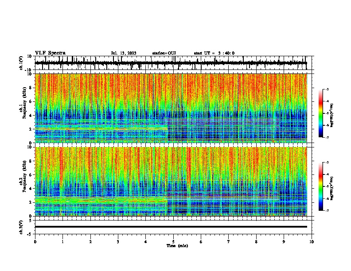Screen dimensions: 351x271
Task: Click the time axis tick label "10"
Action: (312, 242)
